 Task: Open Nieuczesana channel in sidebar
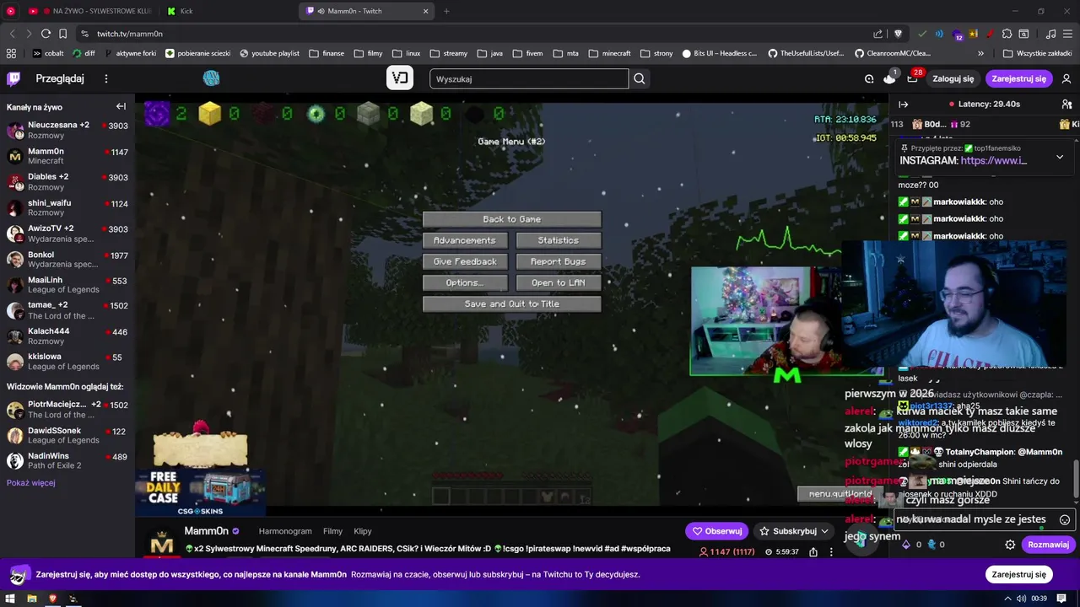coord(67,130)
